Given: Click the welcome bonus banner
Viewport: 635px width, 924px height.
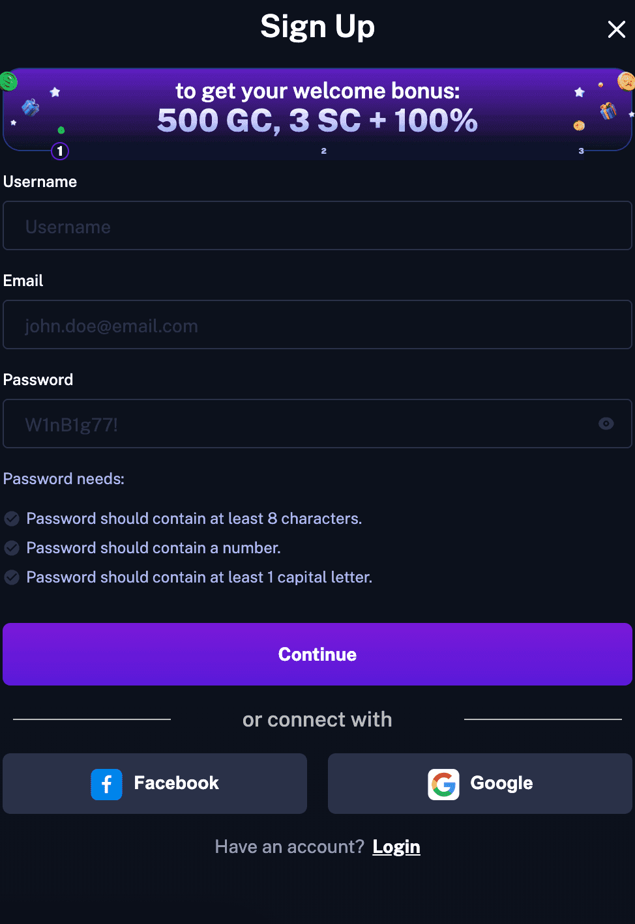Looking at the screenshot, I should (x=317, y=106).
